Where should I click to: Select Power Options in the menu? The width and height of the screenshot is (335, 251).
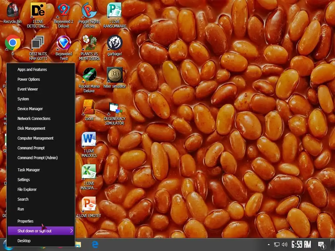41,79
